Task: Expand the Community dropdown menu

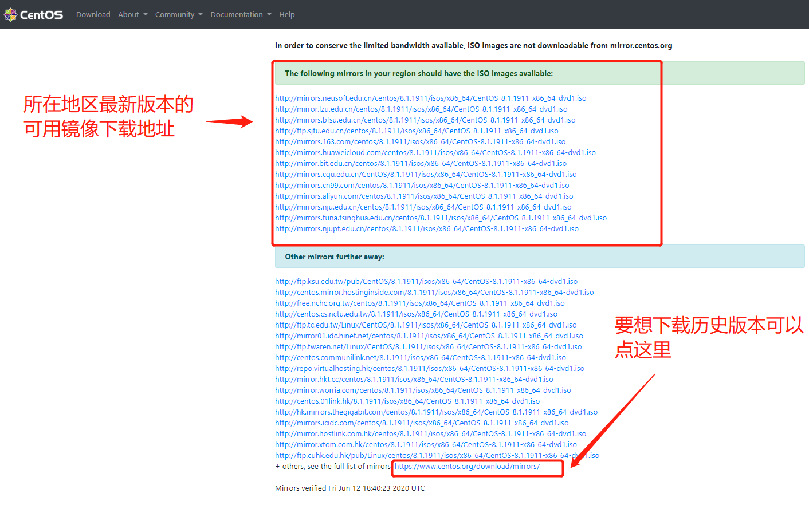Action: coord(179,14)
